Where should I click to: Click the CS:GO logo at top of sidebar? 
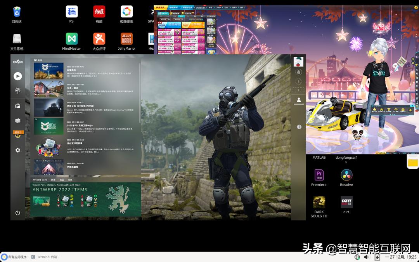tap(17, 62)
